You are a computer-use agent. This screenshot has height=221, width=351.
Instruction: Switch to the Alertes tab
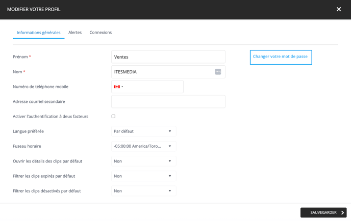click(75, 33)
